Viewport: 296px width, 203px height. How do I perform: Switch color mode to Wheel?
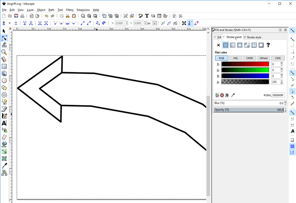pos(263,58)
